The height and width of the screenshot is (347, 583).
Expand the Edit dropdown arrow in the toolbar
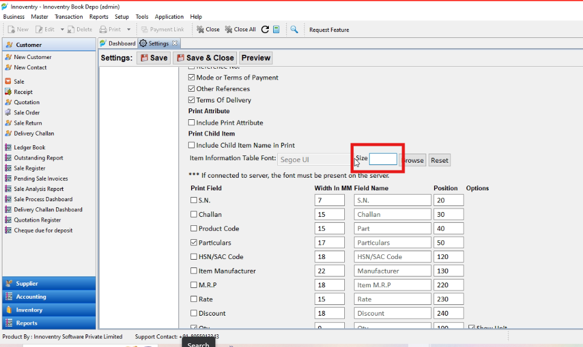pos(62,30)
